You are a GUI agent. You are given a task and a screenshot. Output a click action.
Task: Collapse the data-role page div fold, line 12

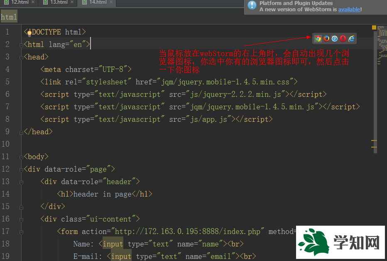pos(21,170)
